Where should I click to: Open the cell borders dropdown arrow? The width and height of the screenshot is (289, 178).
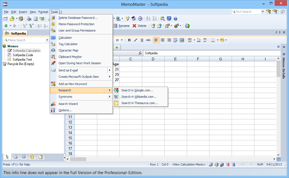218,40
